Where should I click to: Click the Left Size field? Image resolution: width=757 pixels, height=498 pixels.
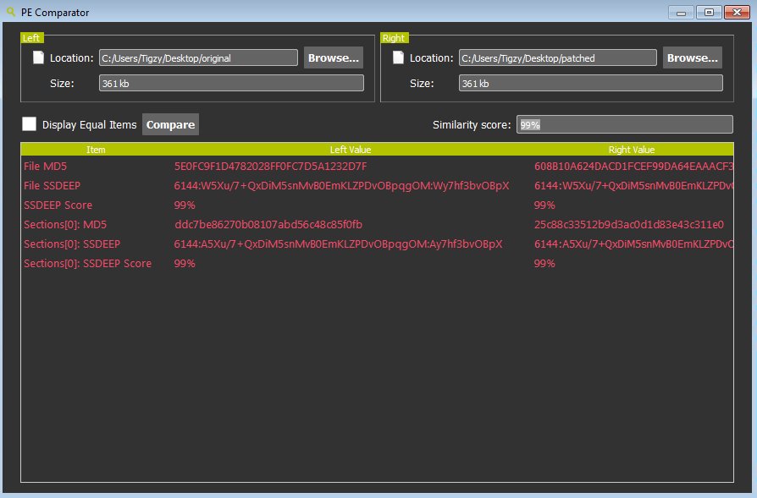(231, 83)
